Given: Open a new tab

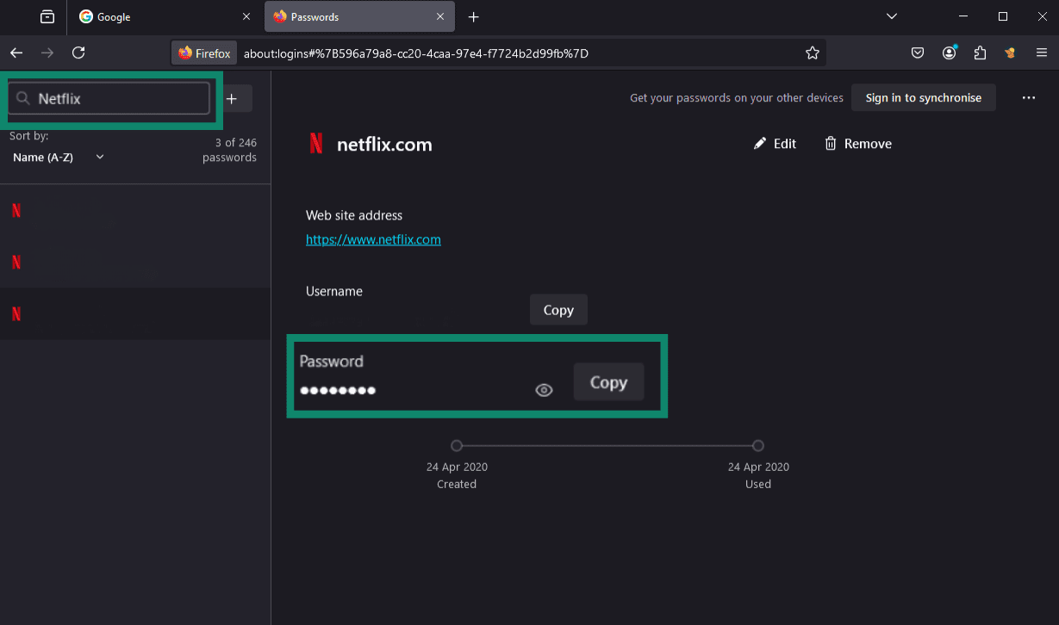Looking at the screenshot, I should tap(473, 16).
